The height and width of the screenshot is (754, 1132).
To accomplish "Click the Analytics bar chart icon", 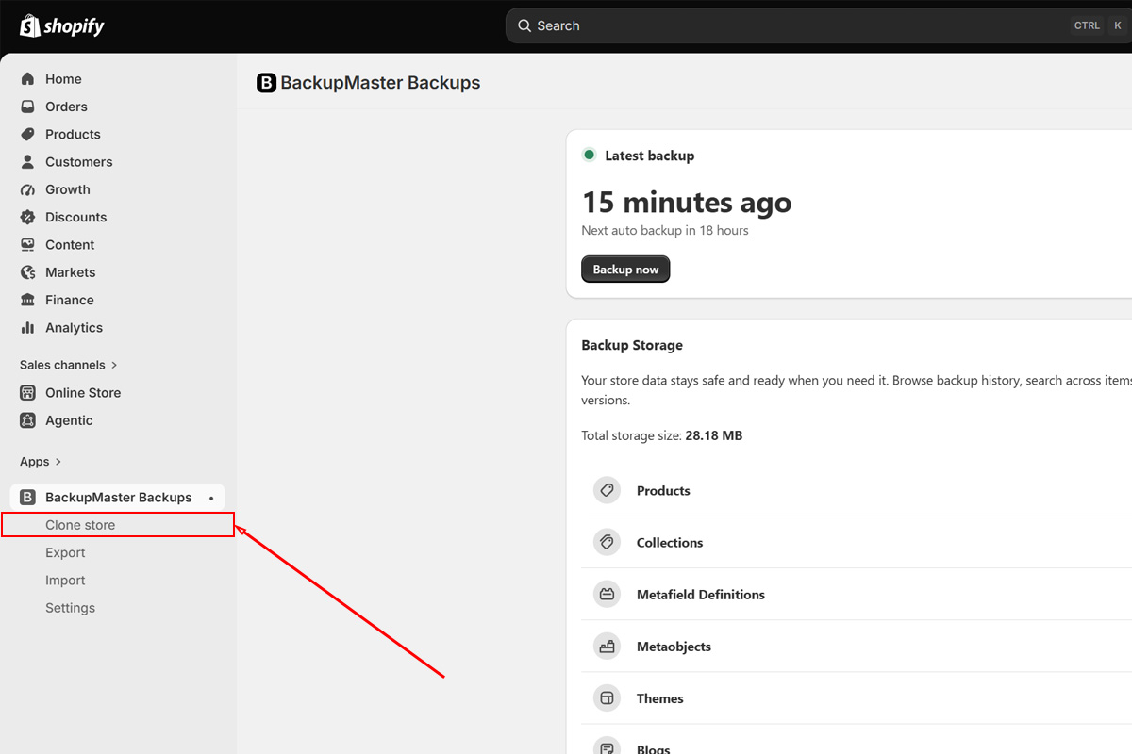I will coord(27,328).
